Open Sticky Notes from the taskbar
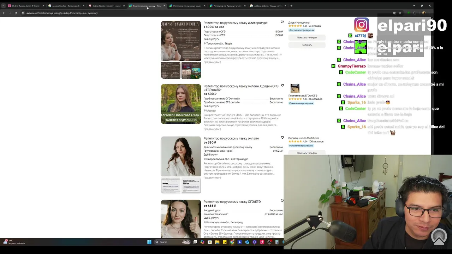The image size is (452, 254). pos(225,242)
